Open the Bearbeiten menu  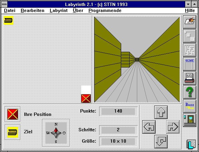[x=32, y=10]
